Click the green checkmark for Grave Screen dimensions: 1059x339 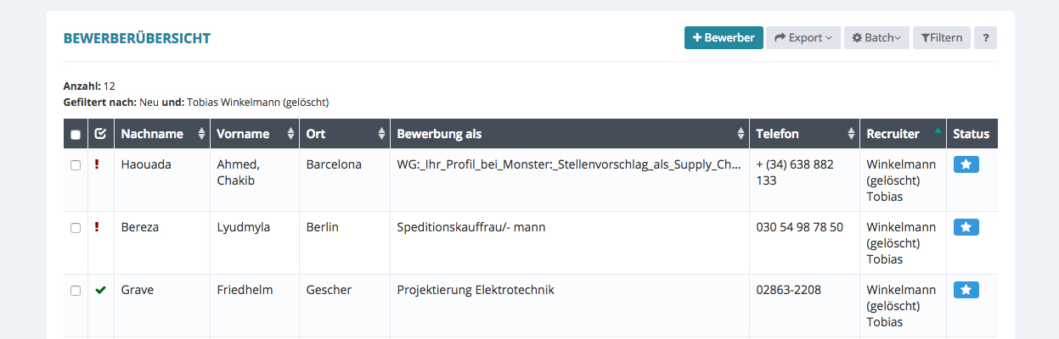pyautogui.click(x=100, y=290)
